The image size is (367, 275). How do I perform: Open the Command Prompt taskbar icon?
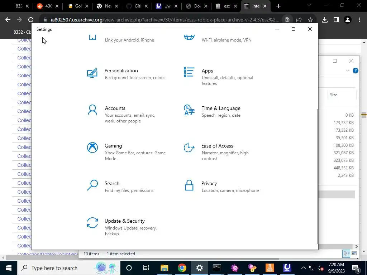(x=217, y=268)
